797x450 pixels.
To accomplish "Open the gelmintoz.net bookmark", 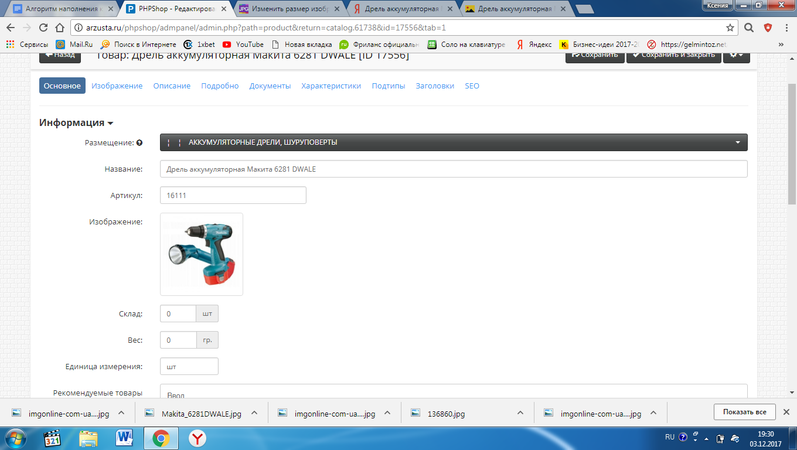I will point(687,45).
